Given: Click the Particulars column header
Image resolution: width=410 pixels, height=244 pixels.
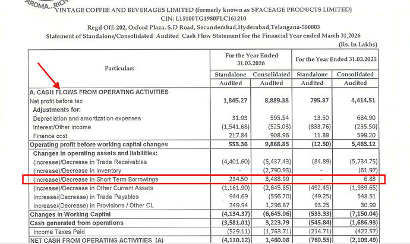Looking at the screenshot, I should (119, 68).
